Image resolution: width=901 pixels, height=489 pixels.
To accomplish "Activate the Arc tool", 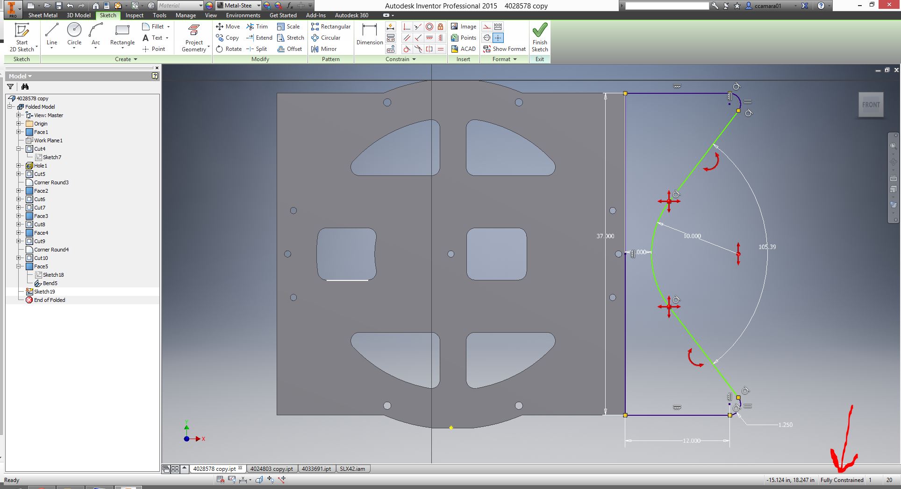I will point(95,35).
